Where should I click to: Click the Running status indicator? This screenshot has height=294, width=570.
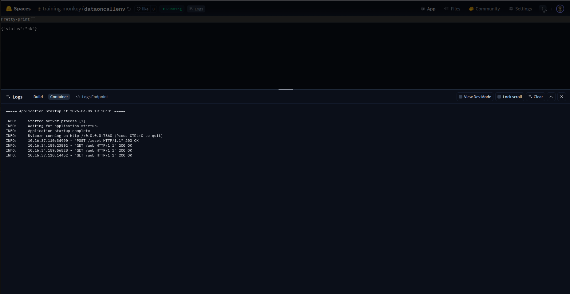(x=172, y=9)
